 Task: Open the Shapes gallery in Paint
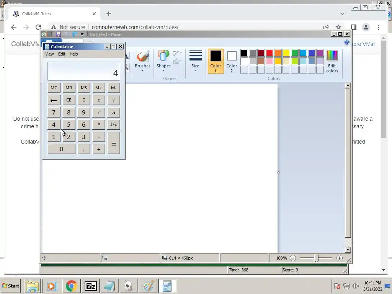pyautogui.click(x=163, y=61)
